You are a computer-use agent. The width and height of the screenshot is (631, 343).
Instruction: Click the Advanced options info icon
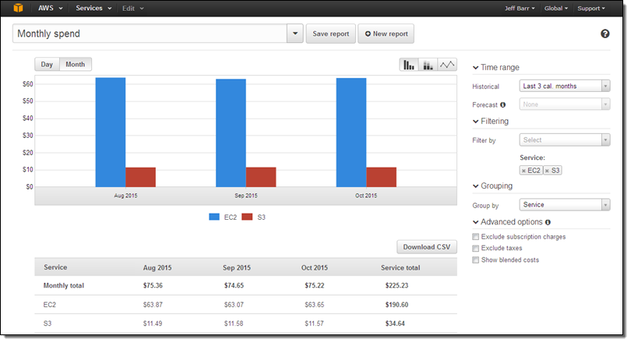click(548, 223)
